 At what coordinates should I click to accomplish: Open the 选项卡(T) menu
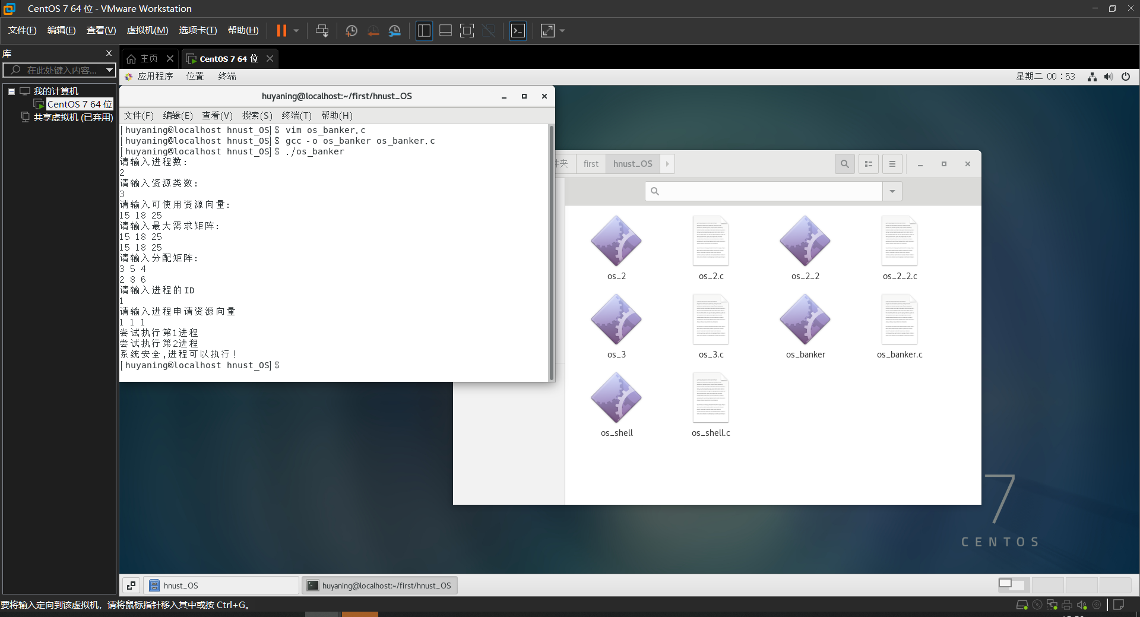198,30
